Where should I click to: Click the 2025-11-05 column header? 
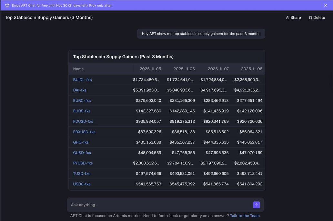click(150, 69)
